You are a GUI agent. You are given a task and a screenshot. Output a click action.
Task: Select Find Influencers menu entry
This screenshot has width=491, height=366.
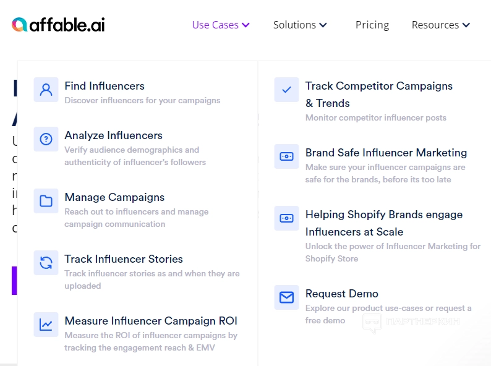tap(105, 86)
